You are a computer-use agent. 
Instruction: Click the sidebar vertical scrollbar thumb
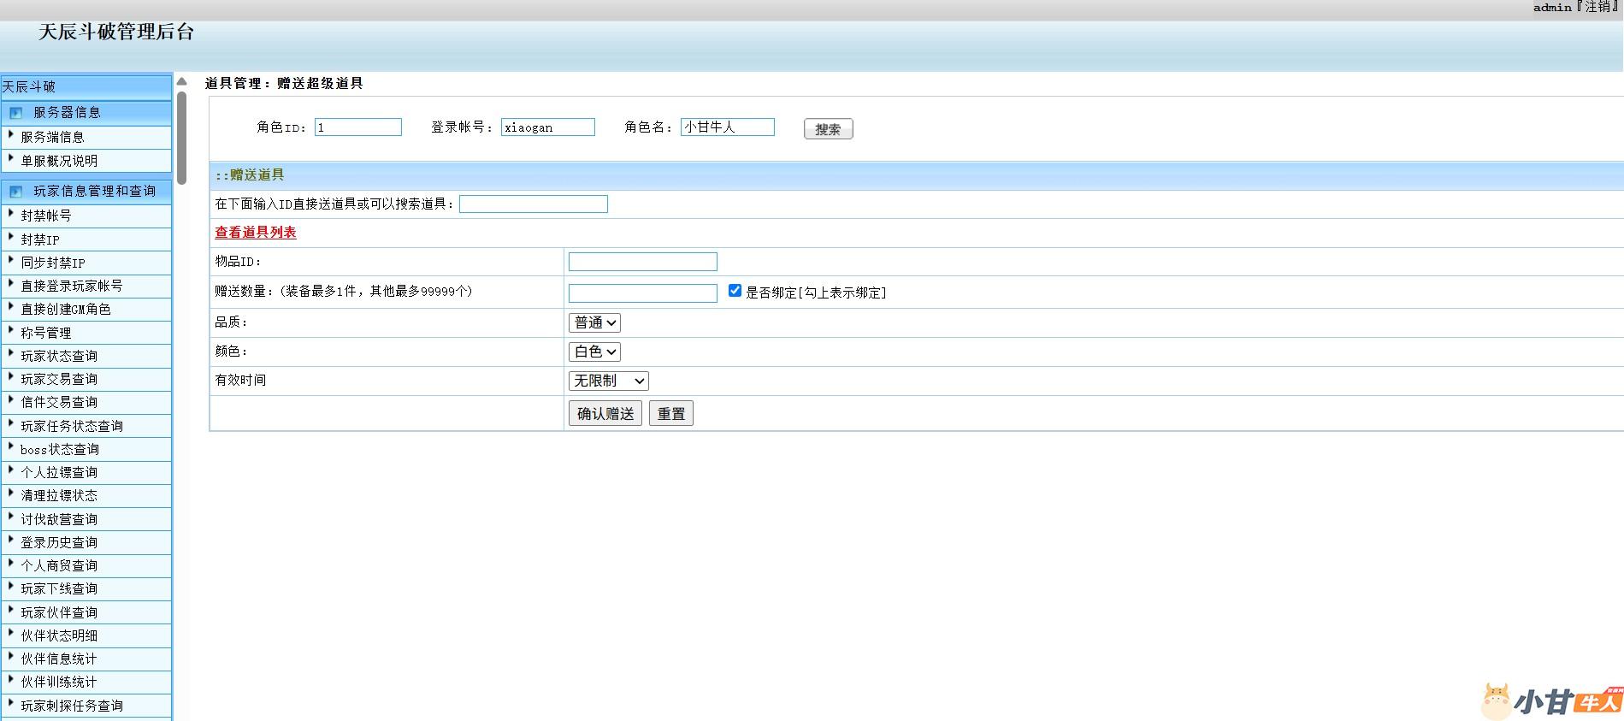coord(181,137)
